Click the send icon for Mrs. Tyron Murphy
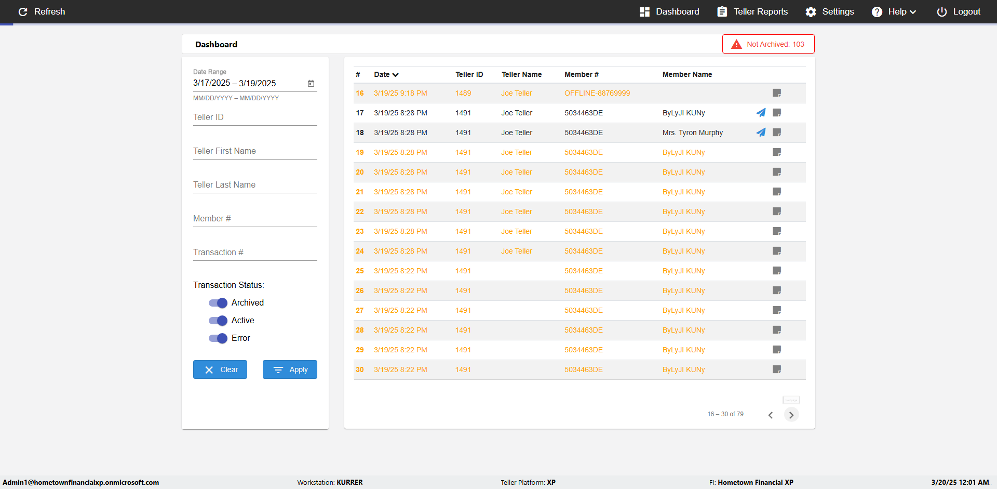Screen dimensions: 997x489 click(761, 133)
